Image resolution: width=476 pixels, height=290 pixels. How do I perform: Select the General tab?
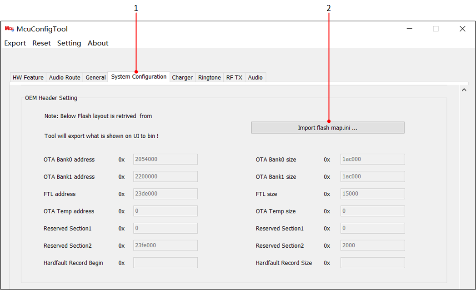click(95, 77)
